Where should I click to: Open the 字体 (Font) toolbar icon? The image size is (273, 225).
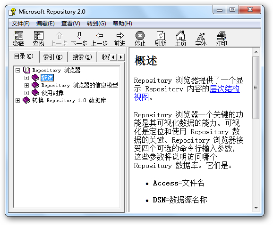pos(201,36)
